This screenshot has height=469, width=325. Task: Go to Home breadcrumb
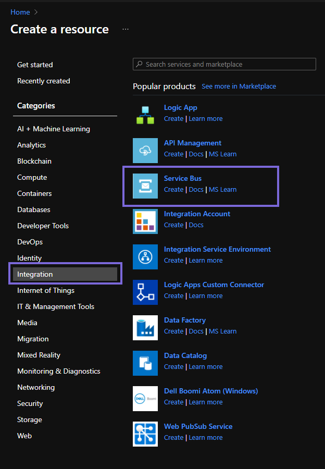20,12
